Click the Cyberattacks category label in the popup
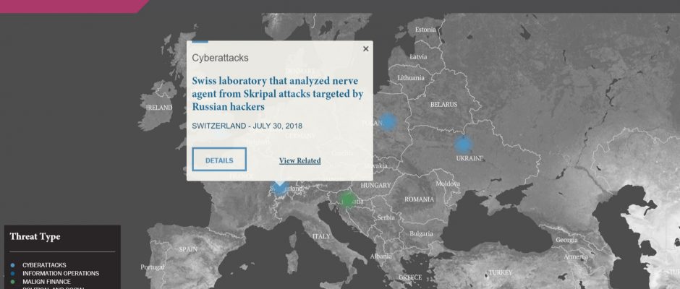Screen dimensions: 680x289 coord(221,58)
